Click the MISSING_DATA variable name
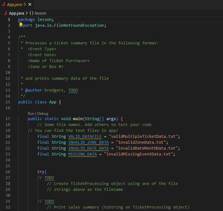 pyautogui.click(x=83, y=154)
